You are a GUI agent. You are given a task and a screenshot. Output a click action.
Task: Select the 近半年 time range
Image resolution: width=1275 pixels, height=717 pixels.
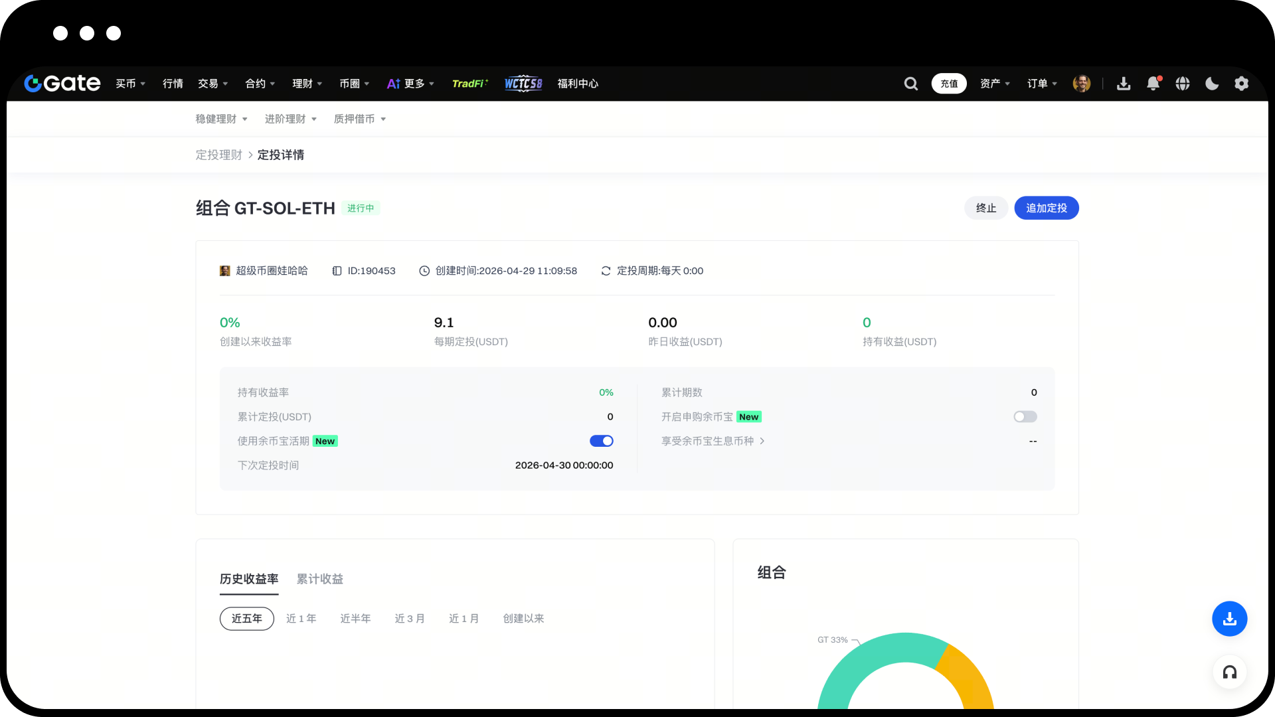click(355, 619)
